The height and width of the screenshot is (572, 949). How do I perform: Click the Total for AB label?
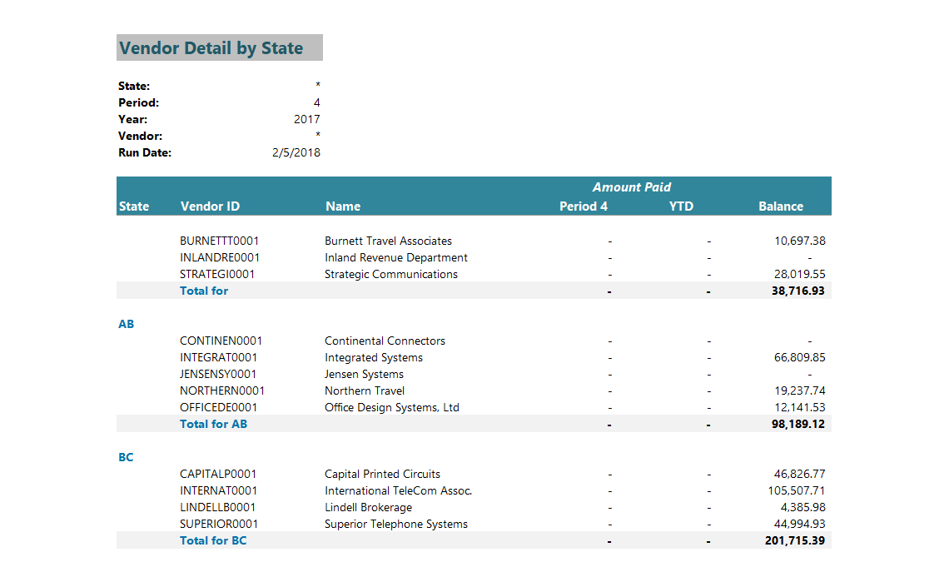(x=214, y=425)
